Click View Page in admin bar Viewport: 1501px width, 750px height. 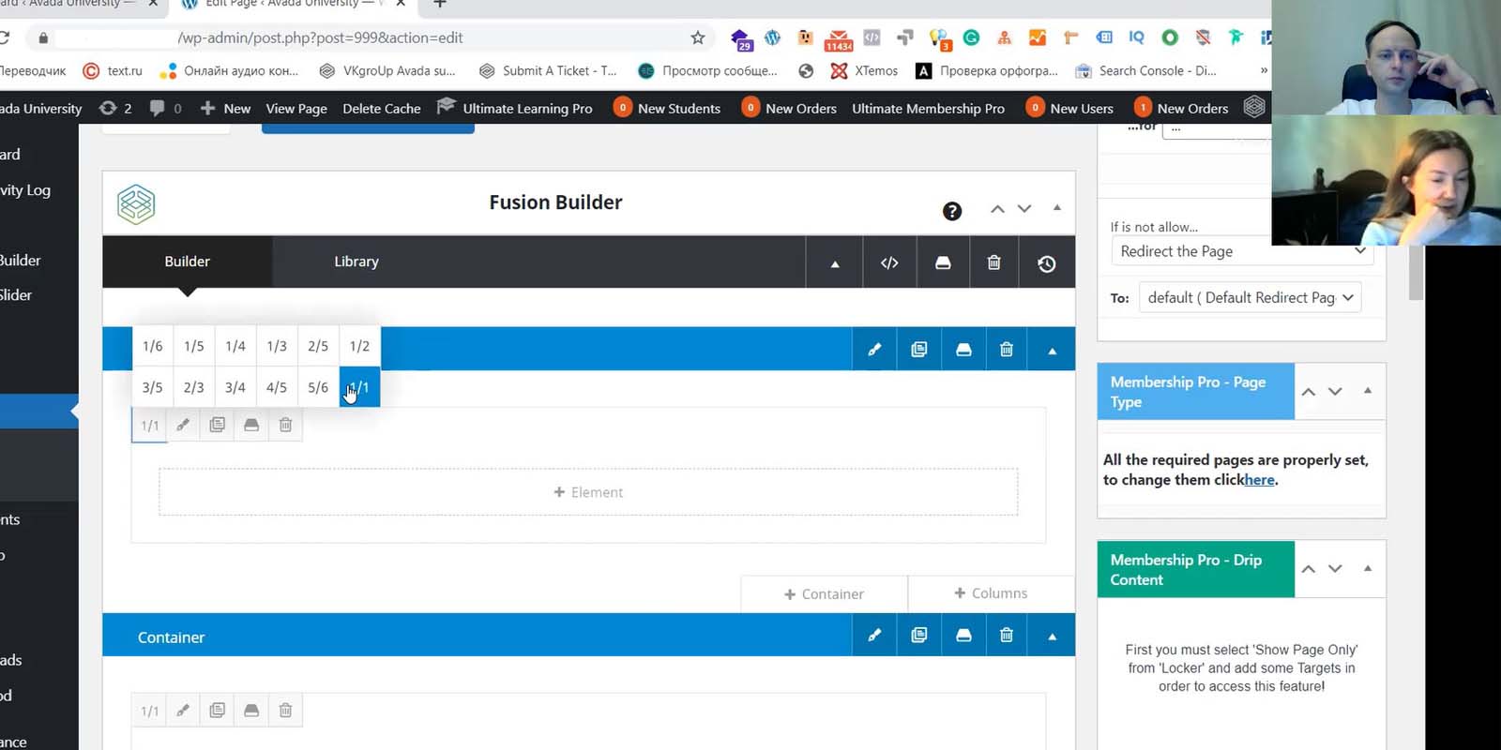[x=296, y=109]
